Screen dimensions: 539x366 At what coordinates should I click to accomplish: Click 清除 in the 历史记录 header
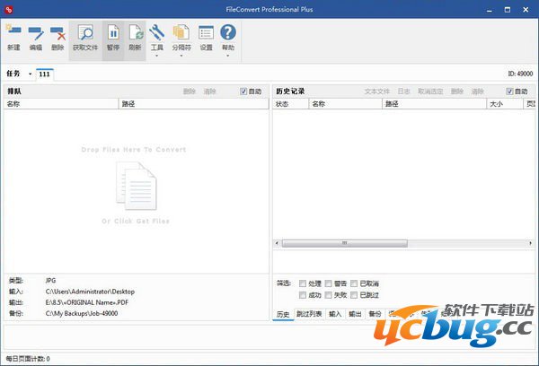point(478,91)
